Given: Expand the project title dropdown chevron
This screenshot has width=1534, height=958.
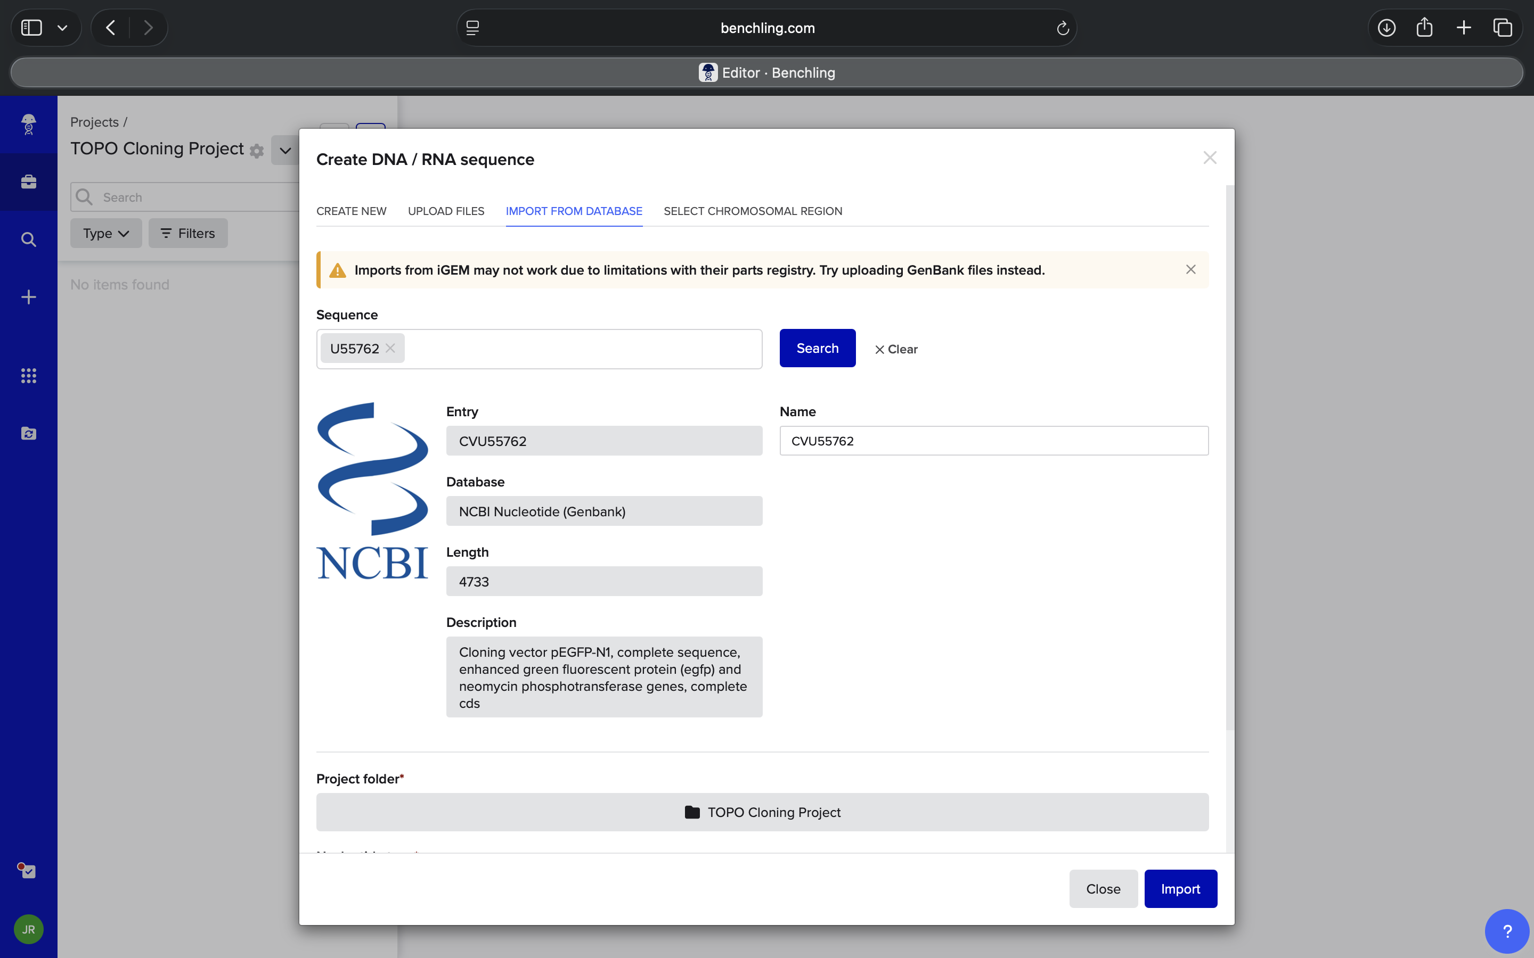Looking at the screenshot, I should 285,150.
